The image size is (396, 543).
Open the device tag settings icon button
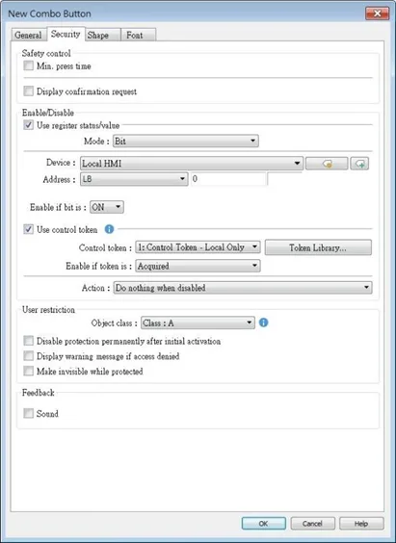pos(327,164)
